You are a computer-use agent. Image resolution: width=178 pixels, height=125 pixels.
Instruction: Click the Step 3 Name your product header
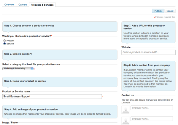[25, 81]
